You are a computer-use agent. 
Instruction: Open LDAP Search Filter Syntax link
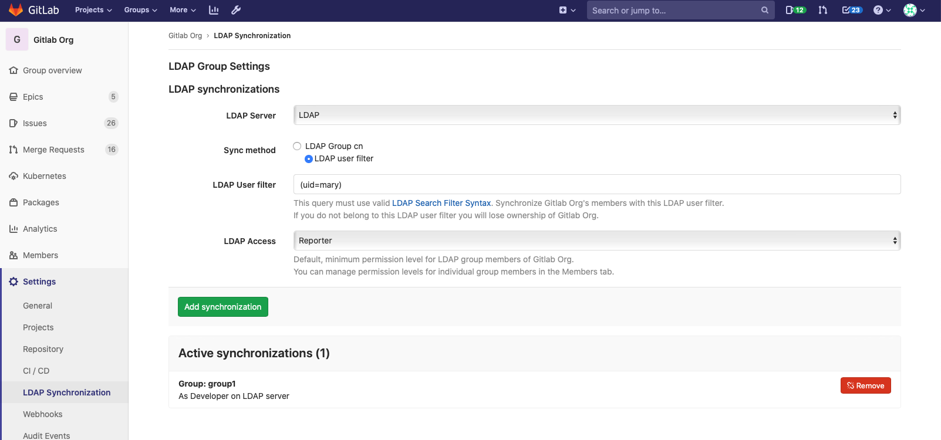441,203
